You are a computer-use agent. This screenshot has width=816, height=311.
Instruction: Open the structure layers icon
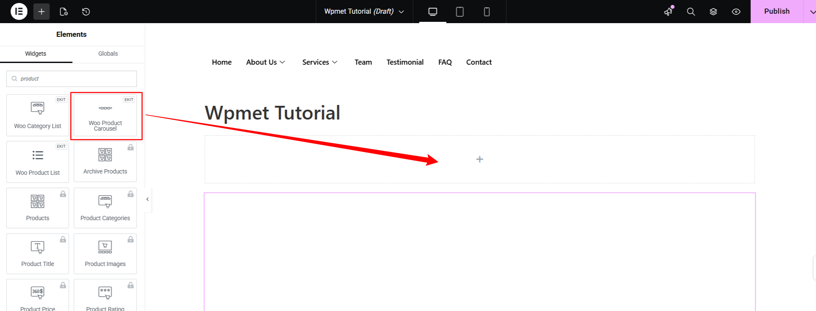tap(713, 12)
